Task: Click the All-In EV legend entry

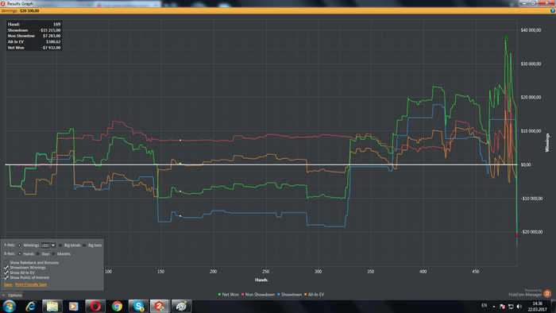Action: [315, 295]
